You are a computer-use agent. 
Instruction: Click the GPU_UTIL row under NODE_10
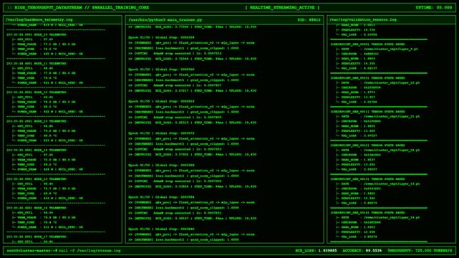[32, 39]
